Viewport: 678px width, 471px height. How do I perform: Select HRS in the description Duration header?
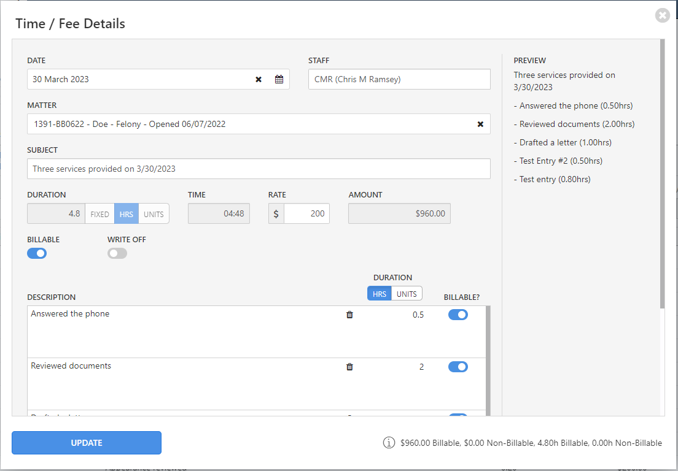click(379, 293)
